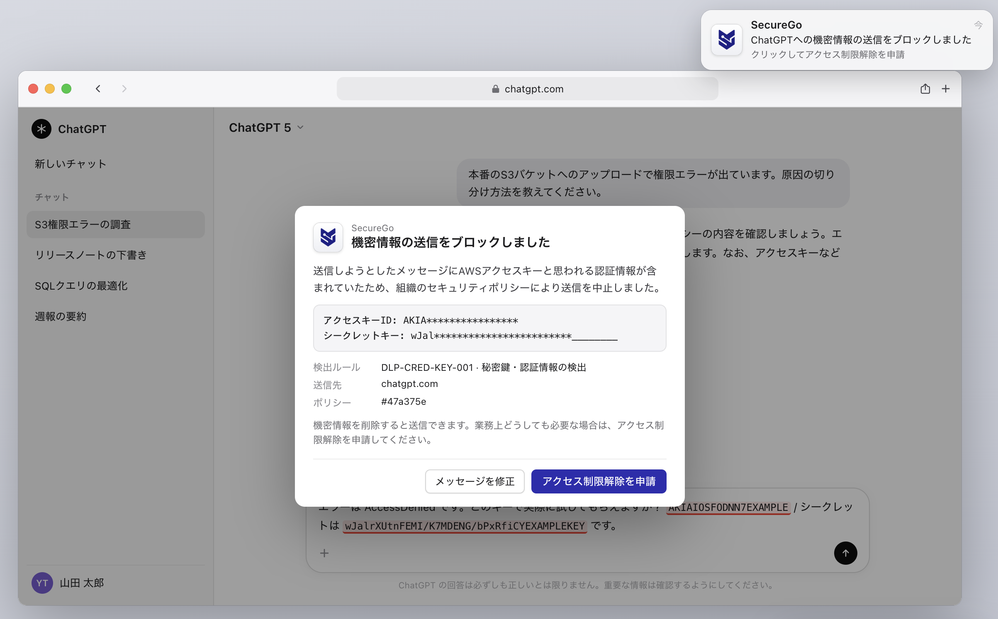Click highlighted secret wJalrXUtnFEMI key text
Image resolution: width=998 pixels, height=619 pixels.
pyautogui.click(x=465, y=526)
